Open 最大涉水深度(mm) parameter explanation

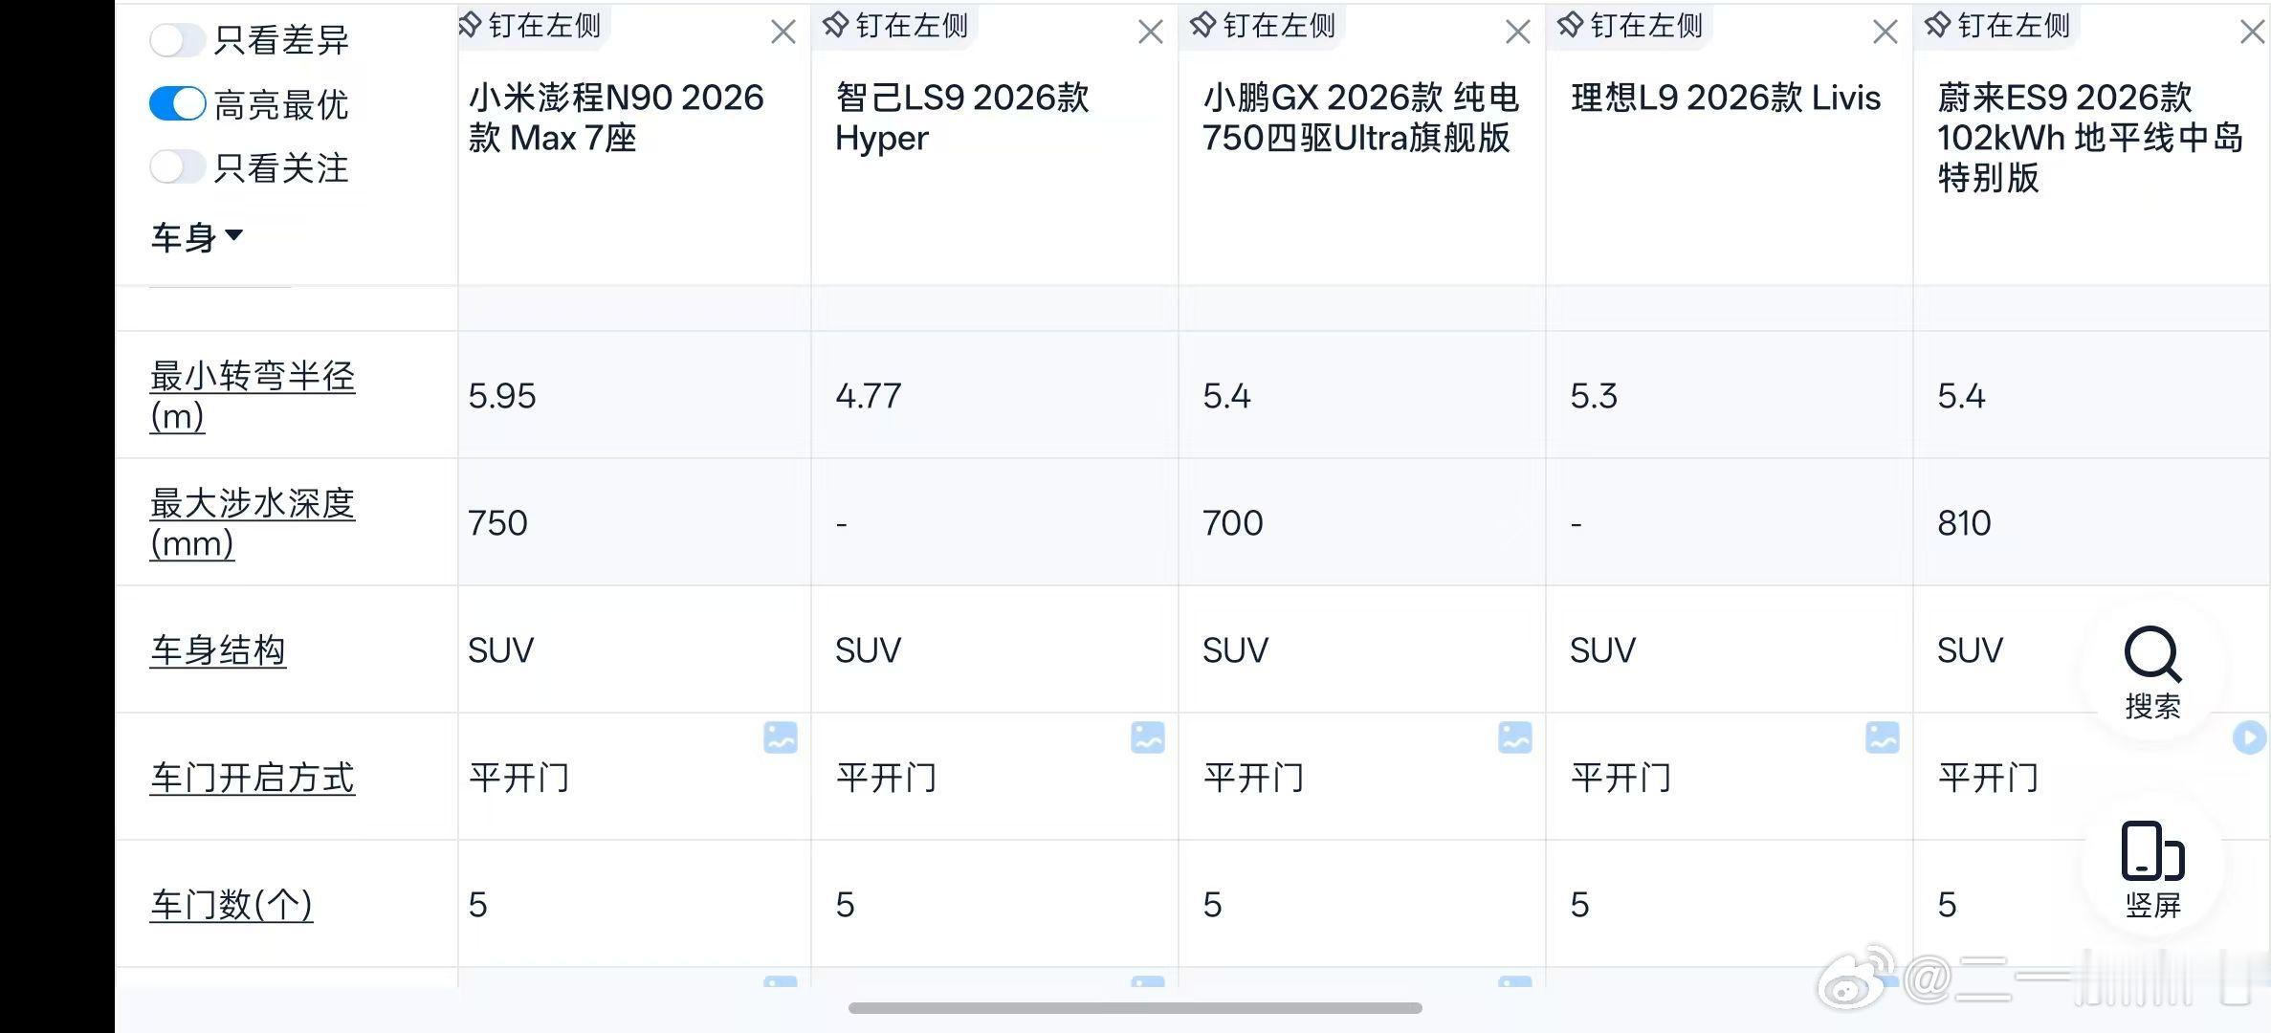tap(253, 522)
